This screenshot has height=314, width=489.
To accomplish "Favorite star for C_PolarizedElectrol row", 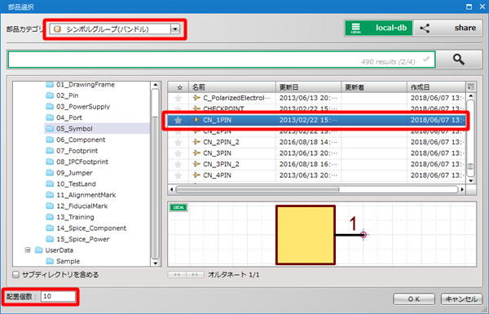I will coord(178,99).
